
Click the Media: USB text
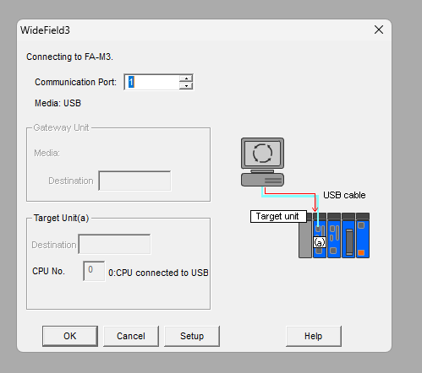pos(58,103)
